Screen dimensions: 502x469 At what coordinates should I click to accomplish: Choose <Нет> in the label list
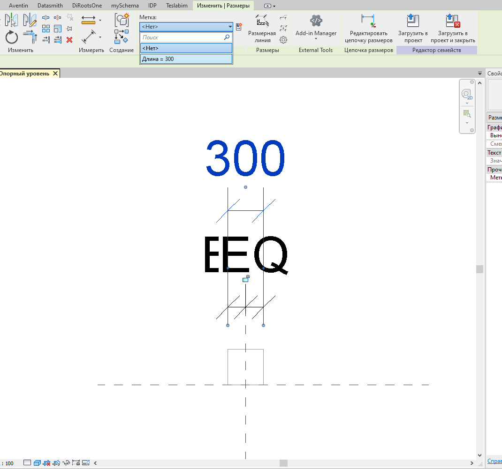[x=186, y=48]
